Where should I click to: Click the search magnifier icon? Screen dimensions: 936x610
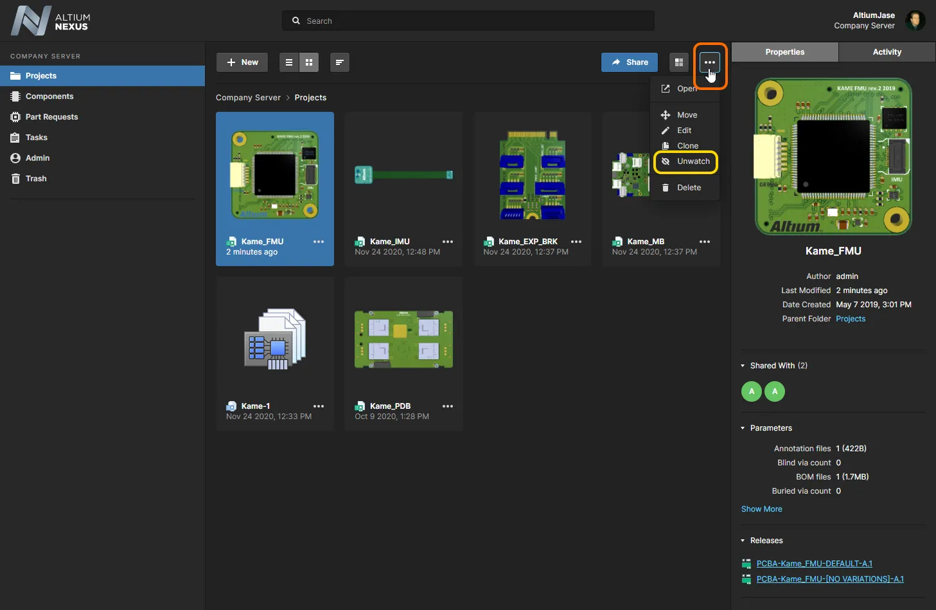(296, 21)
